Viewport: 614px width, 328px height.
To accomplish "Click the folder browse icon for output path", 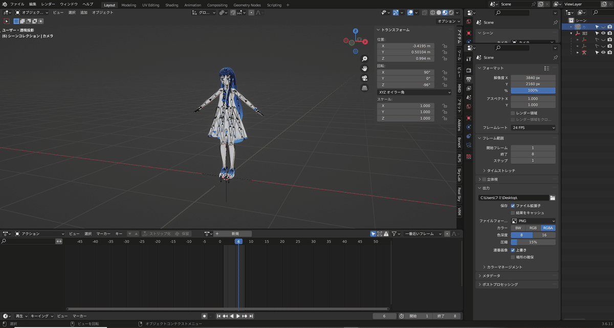I will 553,198.
